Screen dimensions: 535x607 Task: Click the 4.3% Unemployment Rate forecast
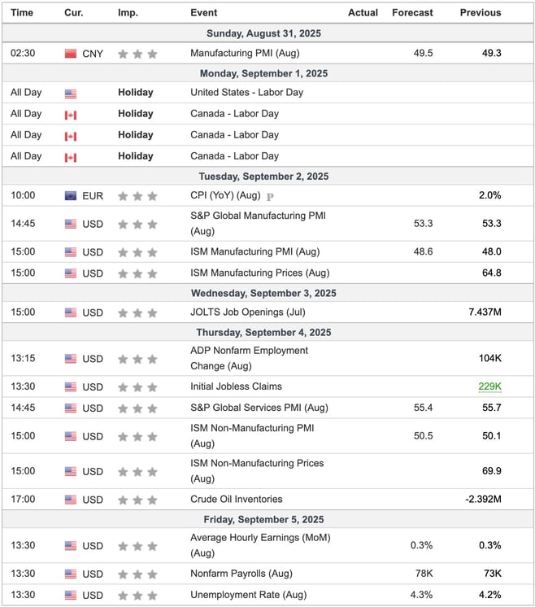click(422, 595)
